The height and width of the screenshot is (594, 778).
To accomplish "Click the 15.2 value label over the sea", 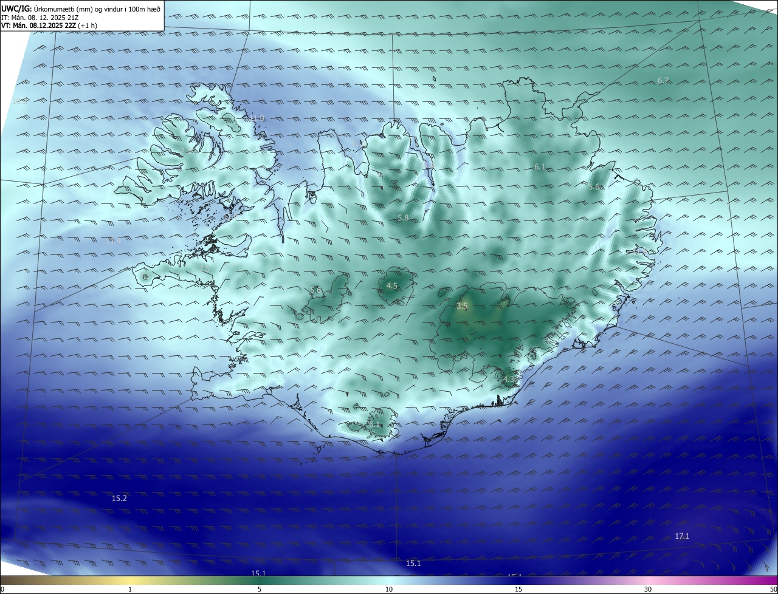I will (x=119, y=498).
